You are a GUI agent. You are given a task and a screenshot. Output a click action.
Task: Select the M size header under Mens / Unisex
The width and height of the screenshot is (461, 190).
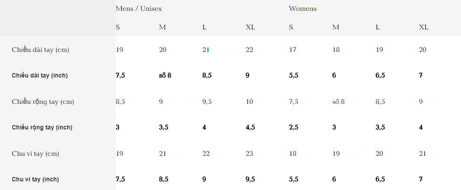162,27
